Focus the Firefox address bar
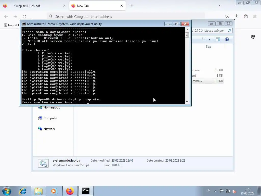This screenshot has height=196, width=261. (126, 17)
